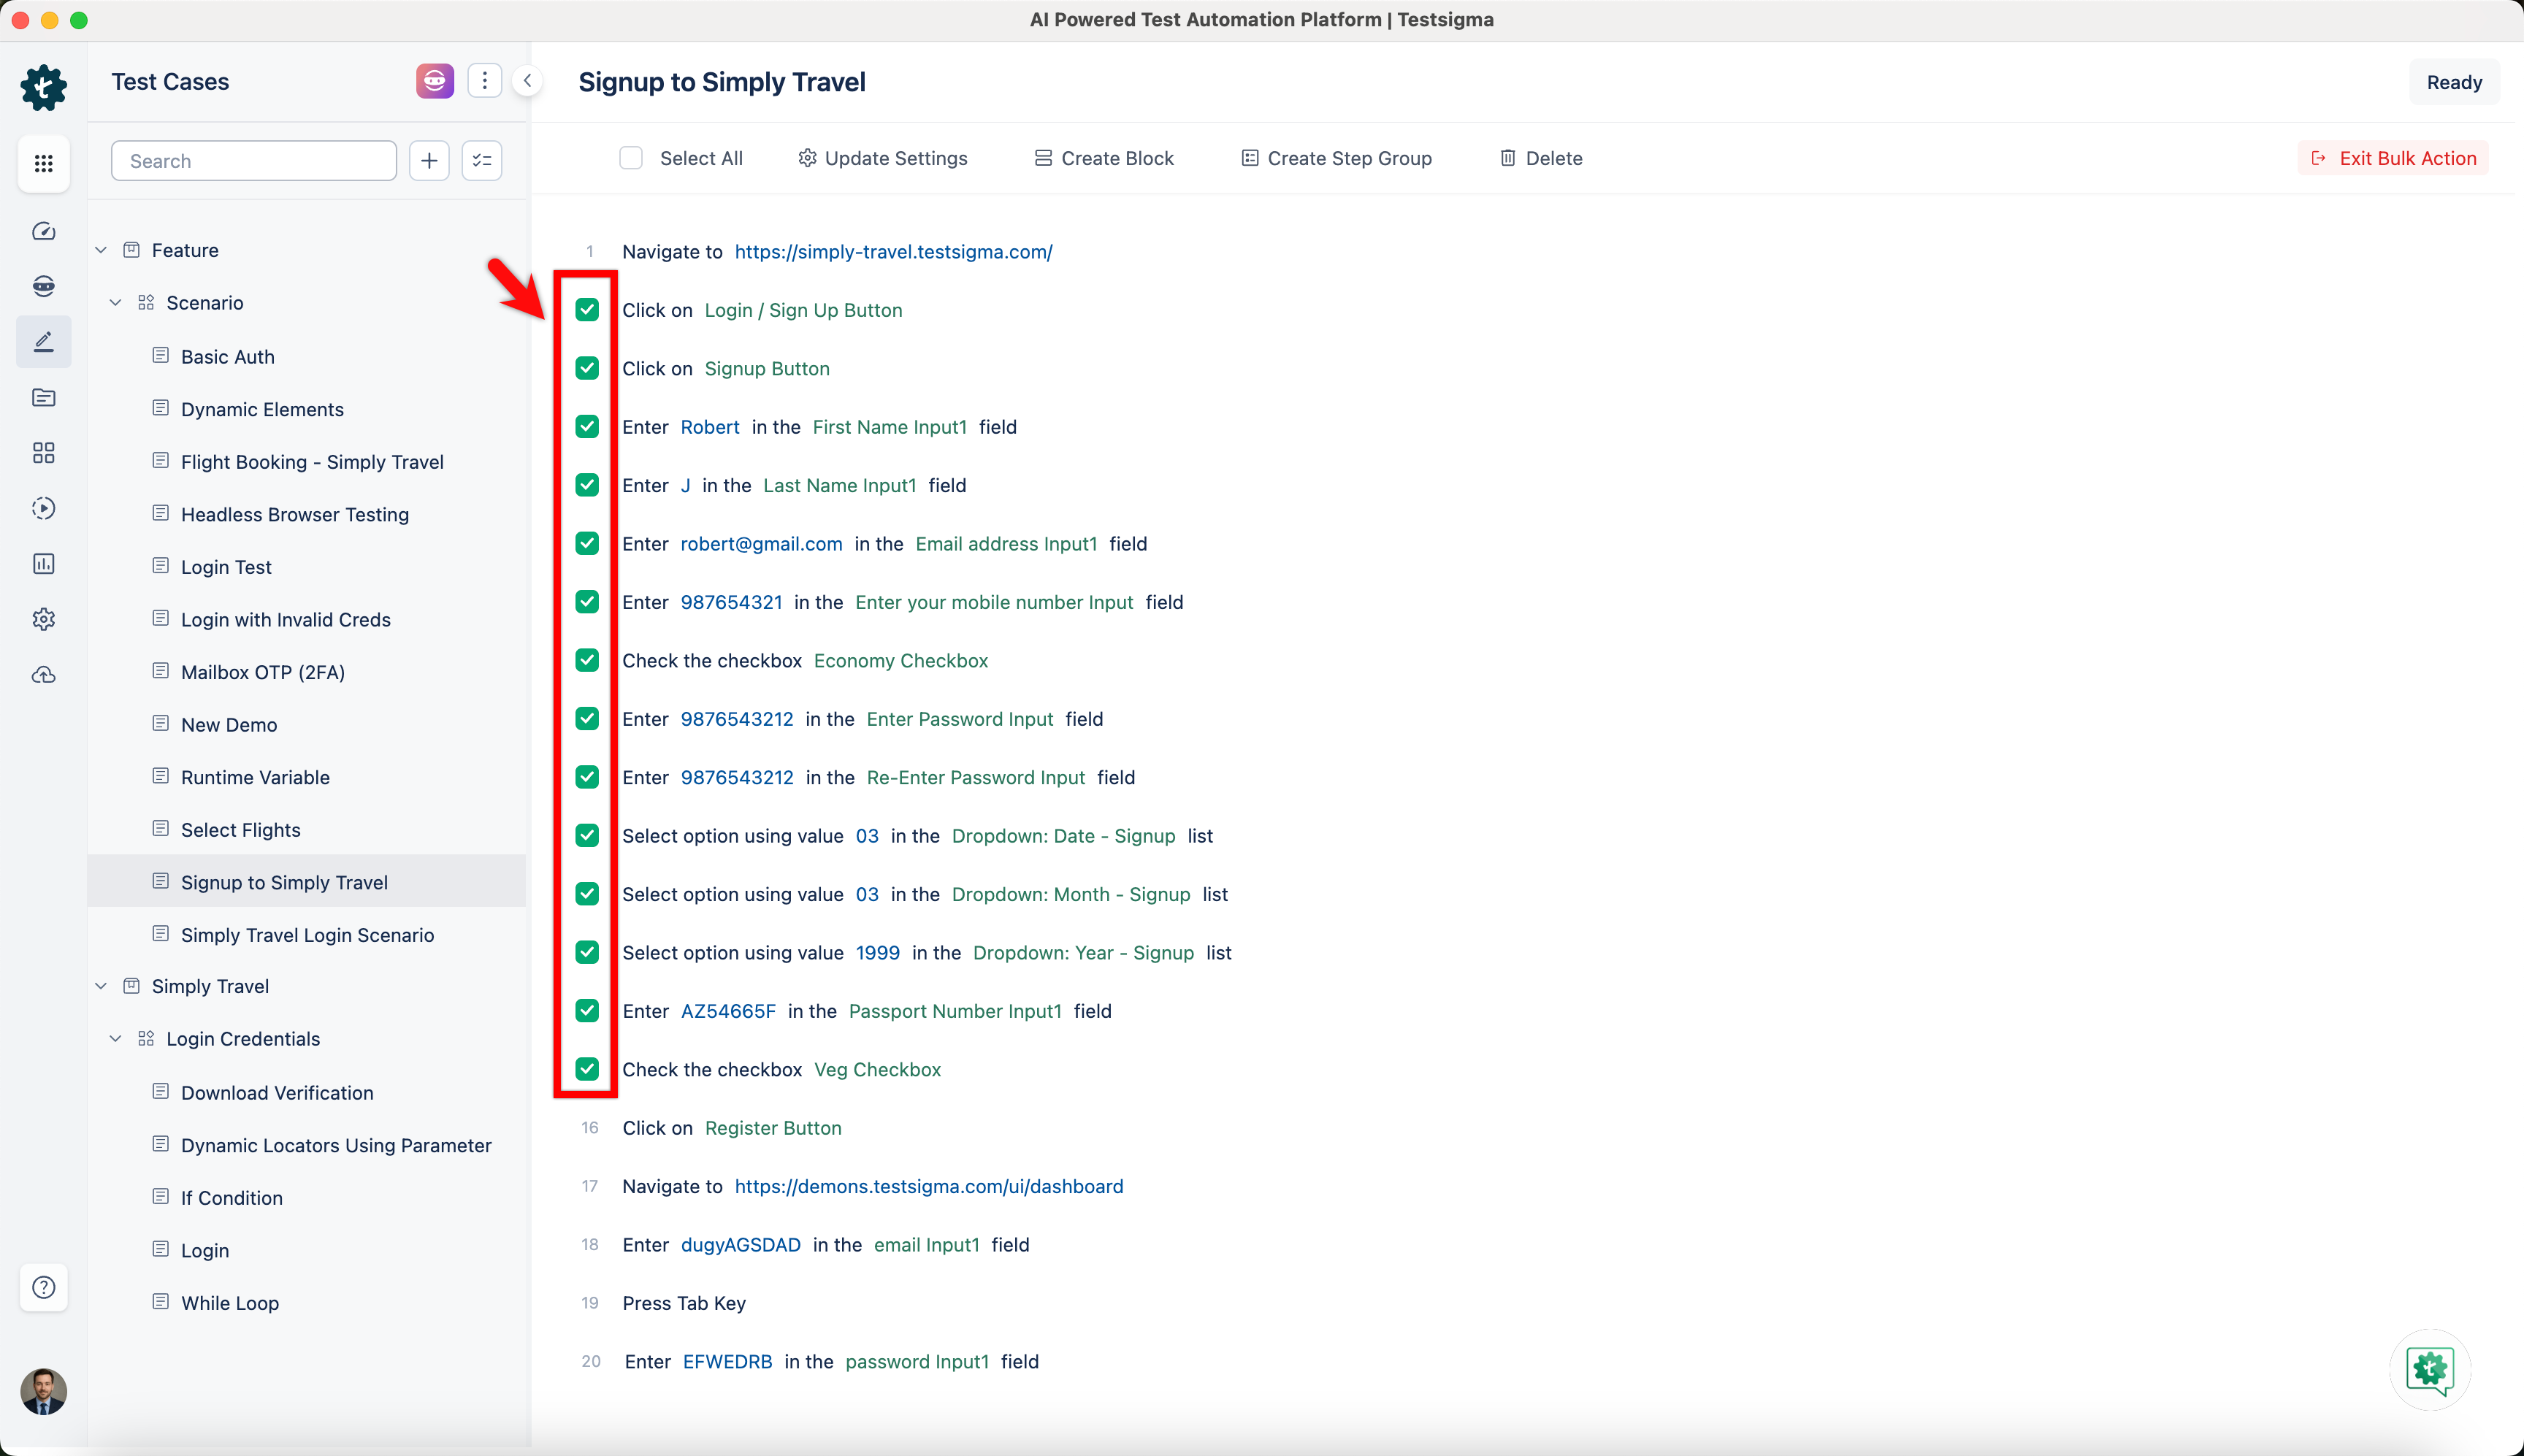Open the Headless Browser Testing test case
The width and height of the screenshot is (2524, 1456).
click(295, 514)
